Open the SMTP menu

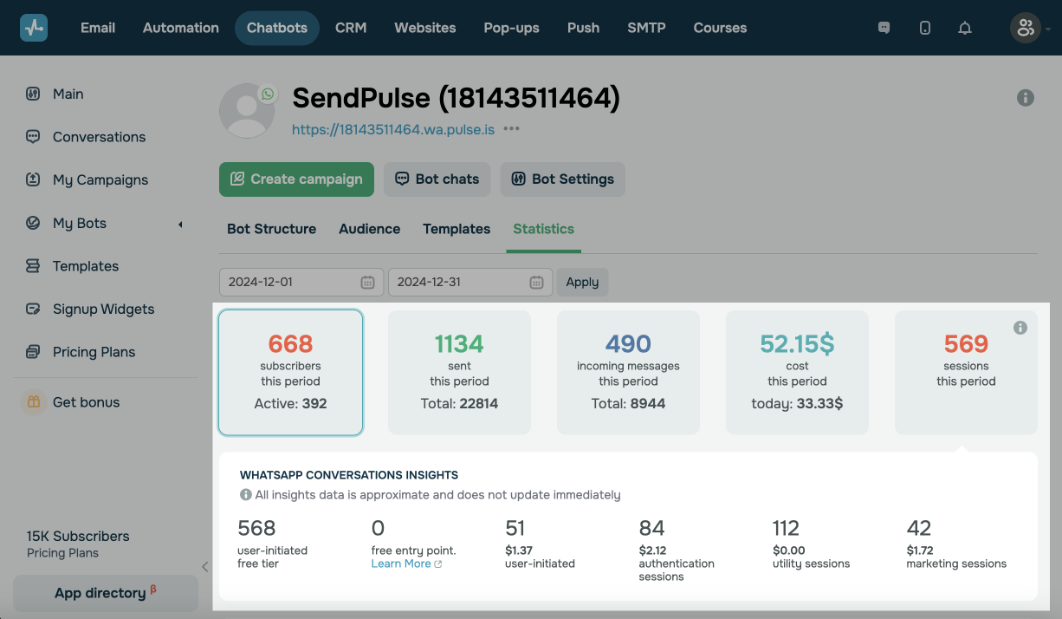(x=647, y=28)
